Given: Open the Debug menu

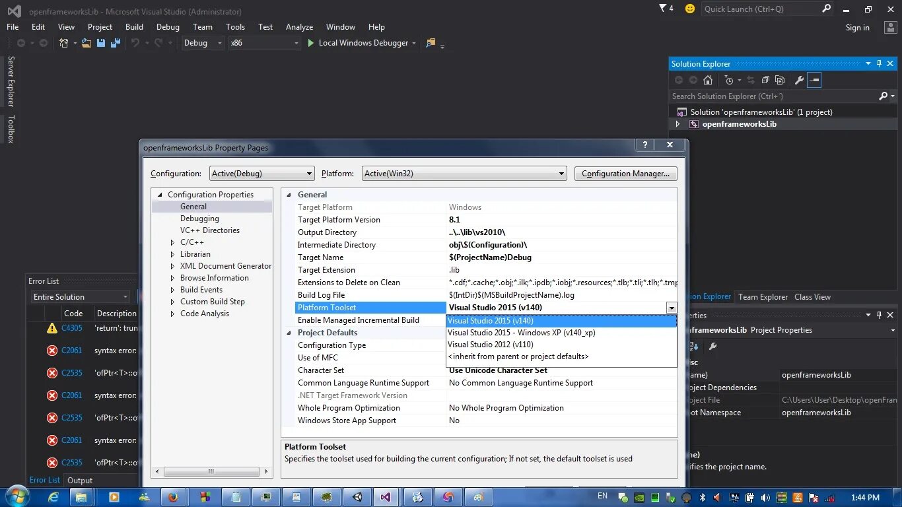Looking at the screenshot, I should 168,27.
